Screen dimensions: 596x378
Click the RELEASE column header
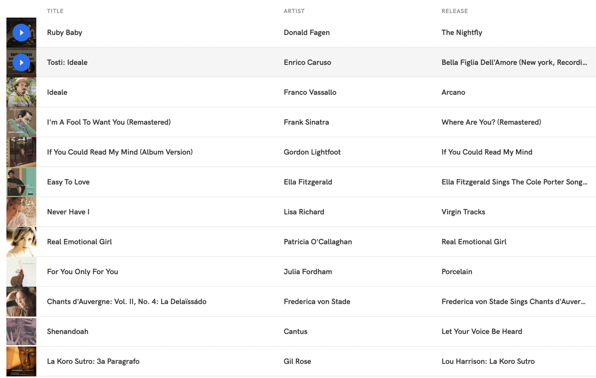click(455, 11)
